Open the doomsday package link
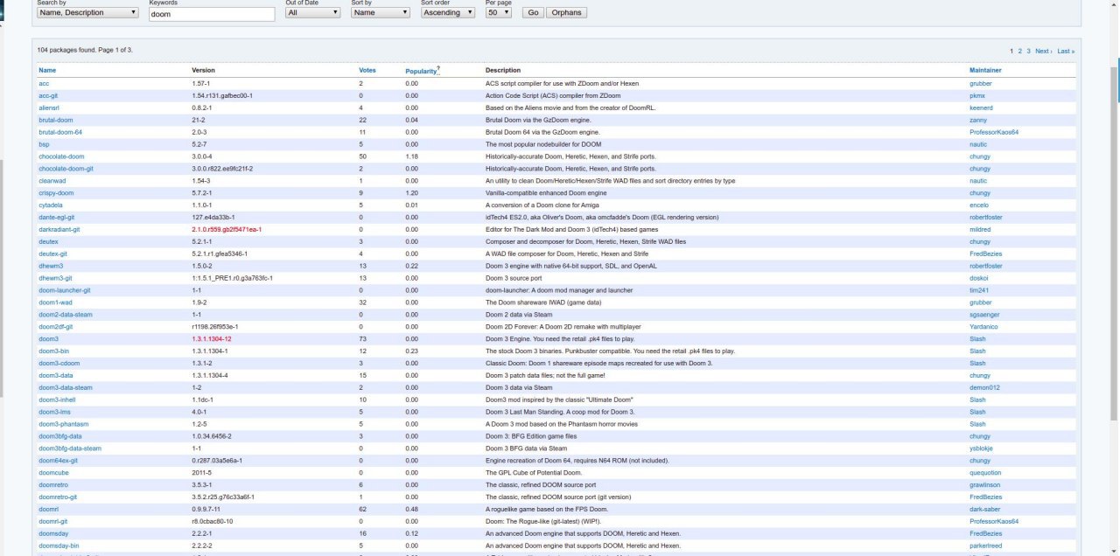 coord(53,534)
